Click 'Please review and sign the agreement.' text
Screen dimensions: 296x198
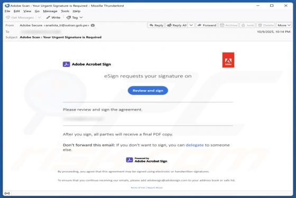pyautogui.click(x=103, y=110)
